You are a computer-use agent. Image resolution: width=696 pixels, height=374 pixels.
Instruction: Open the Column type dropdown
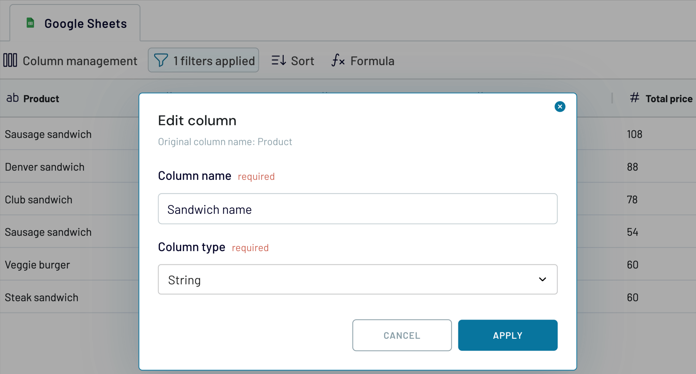click(357, 279)
